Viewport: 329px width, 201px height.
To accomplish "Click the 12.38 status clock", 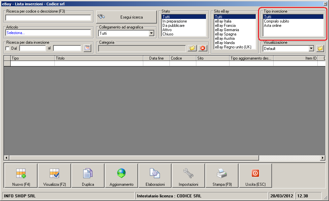I will (x=302, y=196).
